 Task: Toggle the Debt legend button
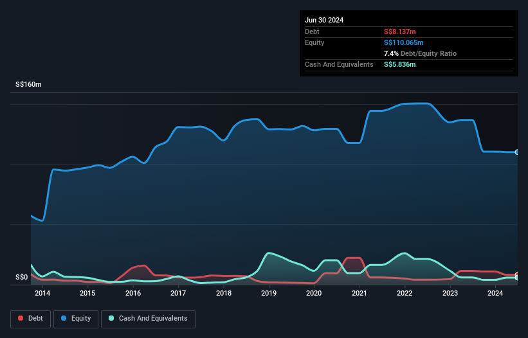[30, 319]
